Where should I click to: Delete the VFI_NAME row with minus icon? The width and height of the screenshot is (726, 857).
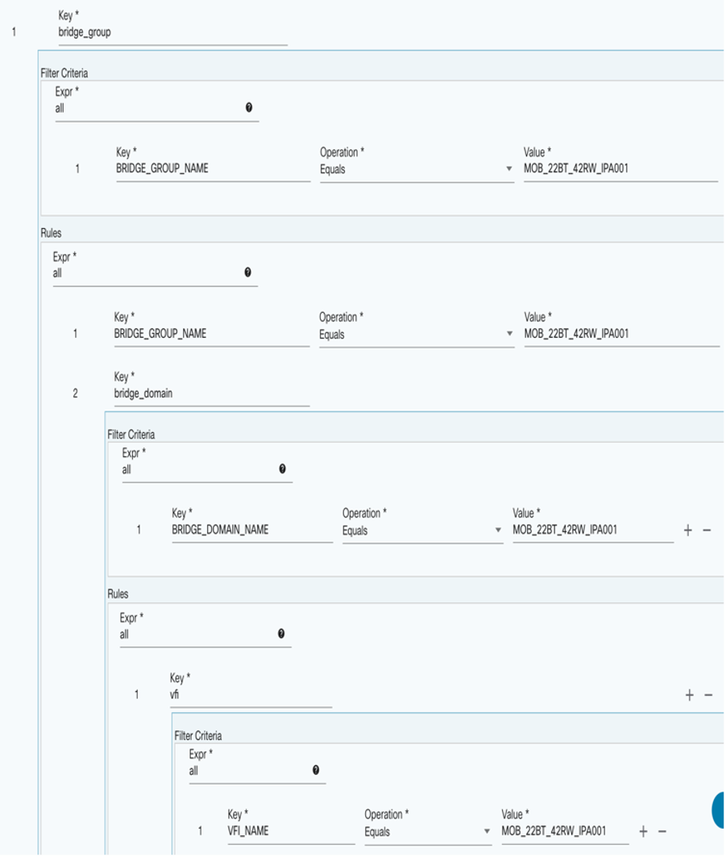click(662, 831)
